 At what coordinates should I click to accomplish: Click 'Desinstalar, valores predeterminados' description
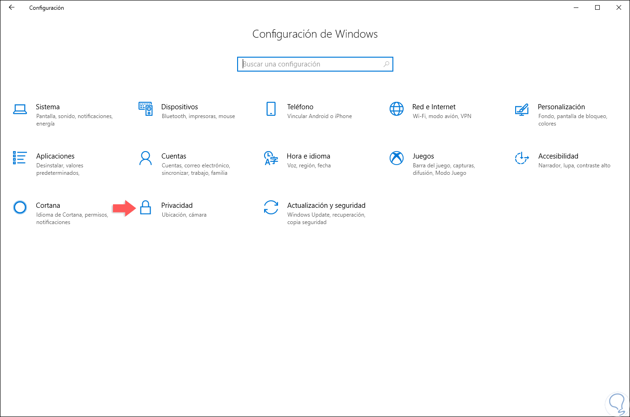coord(60,169)
